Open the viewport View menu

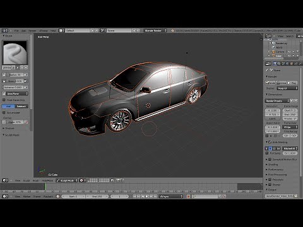pyautogui.click(x=18, y=180)
